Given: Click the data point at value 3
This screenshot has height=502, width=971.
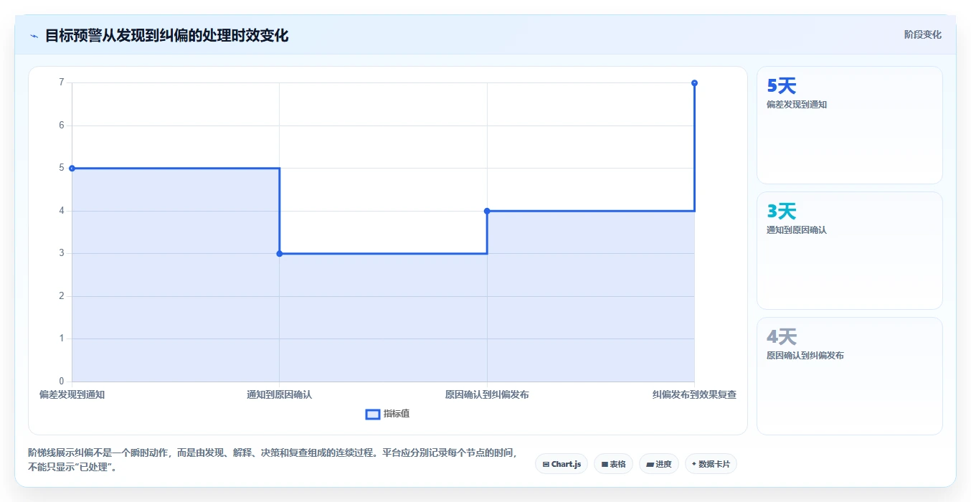Looking at the screenshot, I should click(x=280, y=253).
